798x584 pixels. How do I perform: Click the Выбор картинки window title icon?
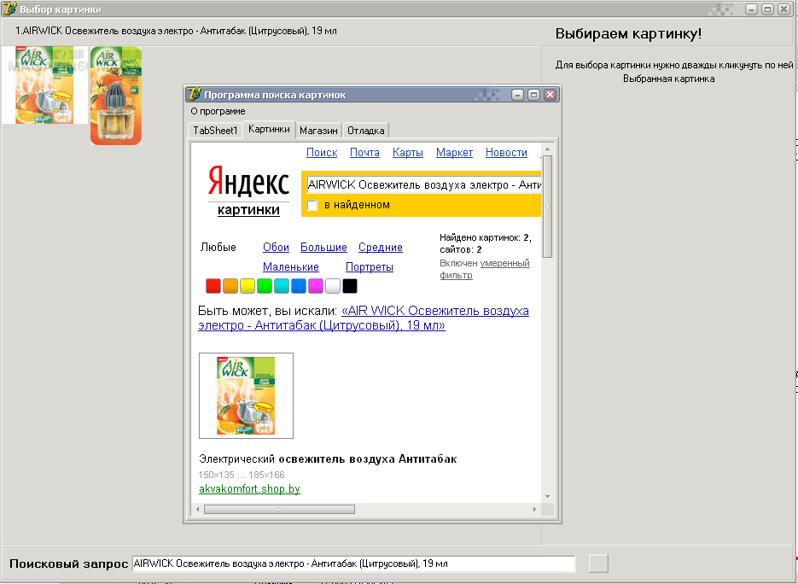(x=9, y=9)
